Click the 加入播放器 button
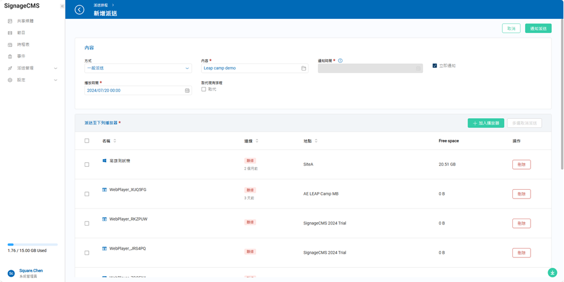564x282 pixels. (x=485, y=123)
